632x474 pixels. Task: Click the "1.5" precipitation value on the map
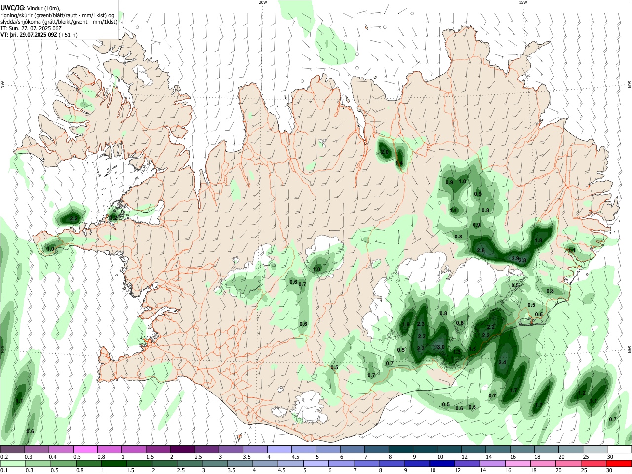point(472,349)
